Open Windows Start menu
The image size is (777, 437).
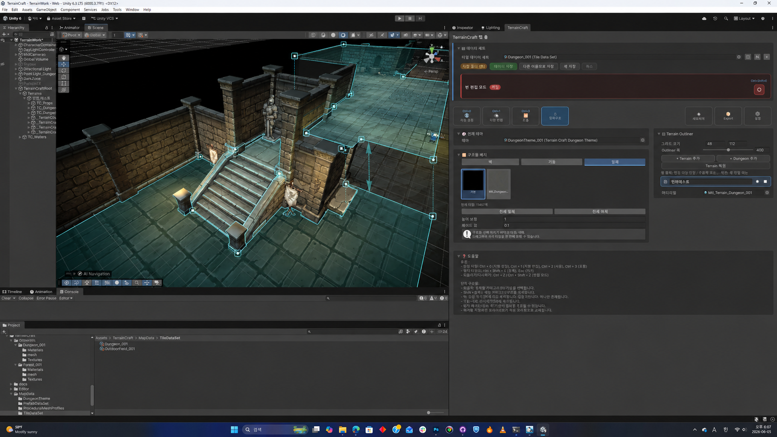[x=234, y=430]
